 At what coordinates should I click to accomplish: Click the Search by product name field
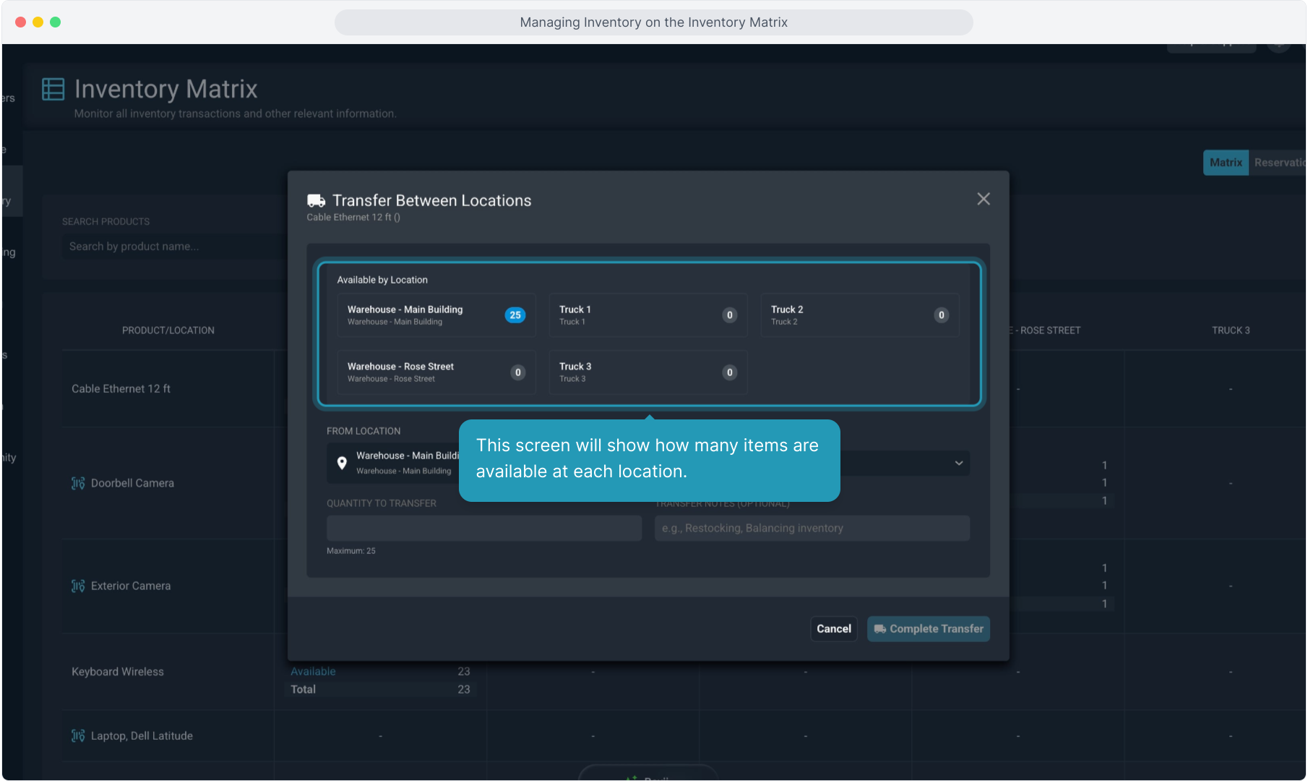[x=173, y=247]
